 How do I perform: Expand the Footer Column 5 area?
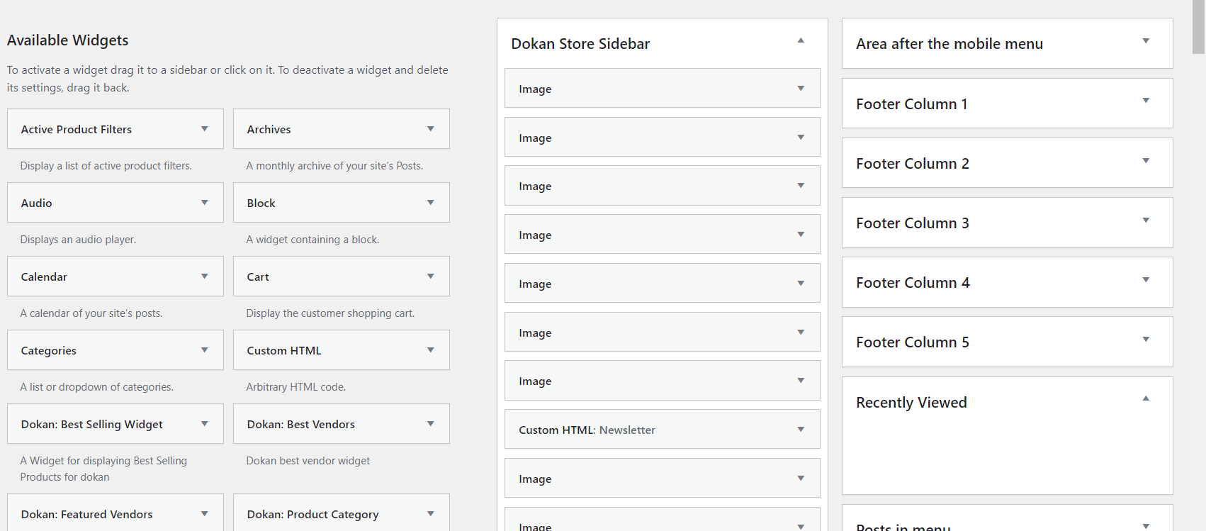[1145, 340]
